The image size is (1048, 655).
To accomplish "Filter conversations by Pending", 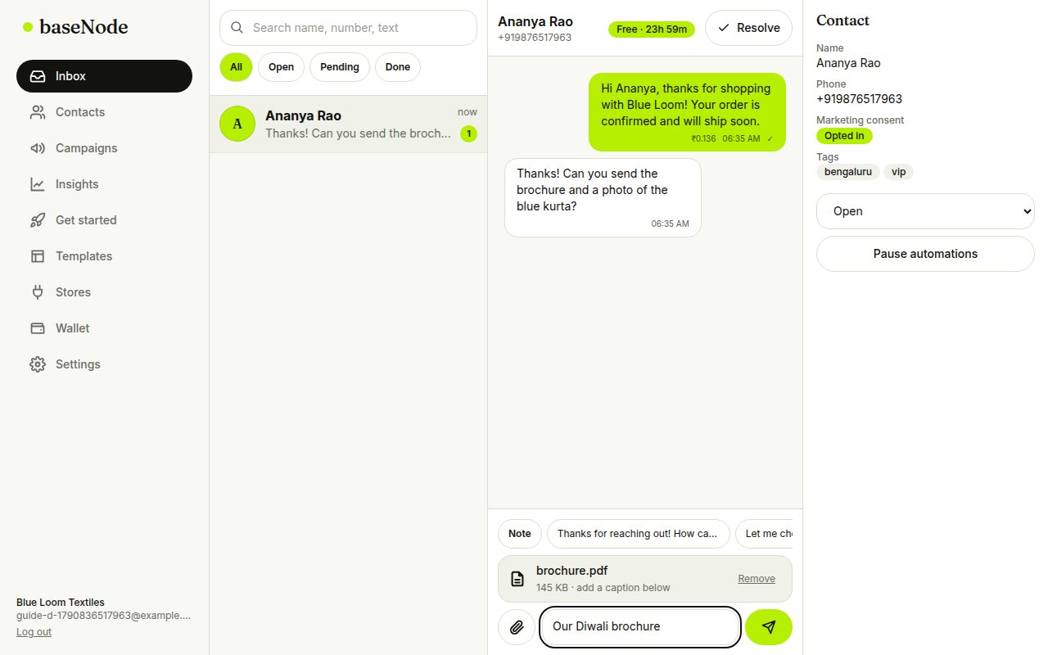I will pos(340,67).
